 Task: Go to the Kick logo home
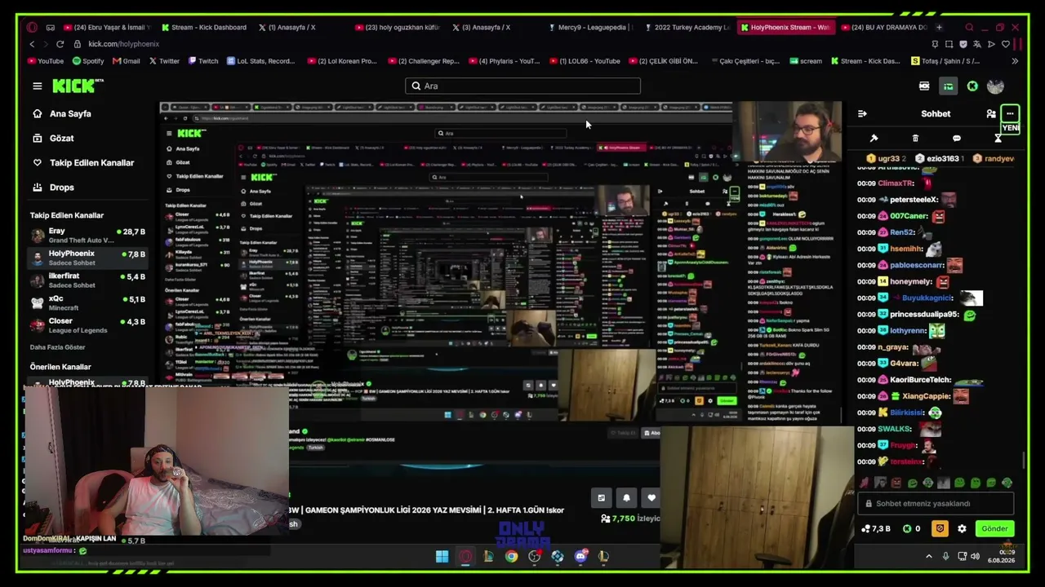[x=78, y=86]
